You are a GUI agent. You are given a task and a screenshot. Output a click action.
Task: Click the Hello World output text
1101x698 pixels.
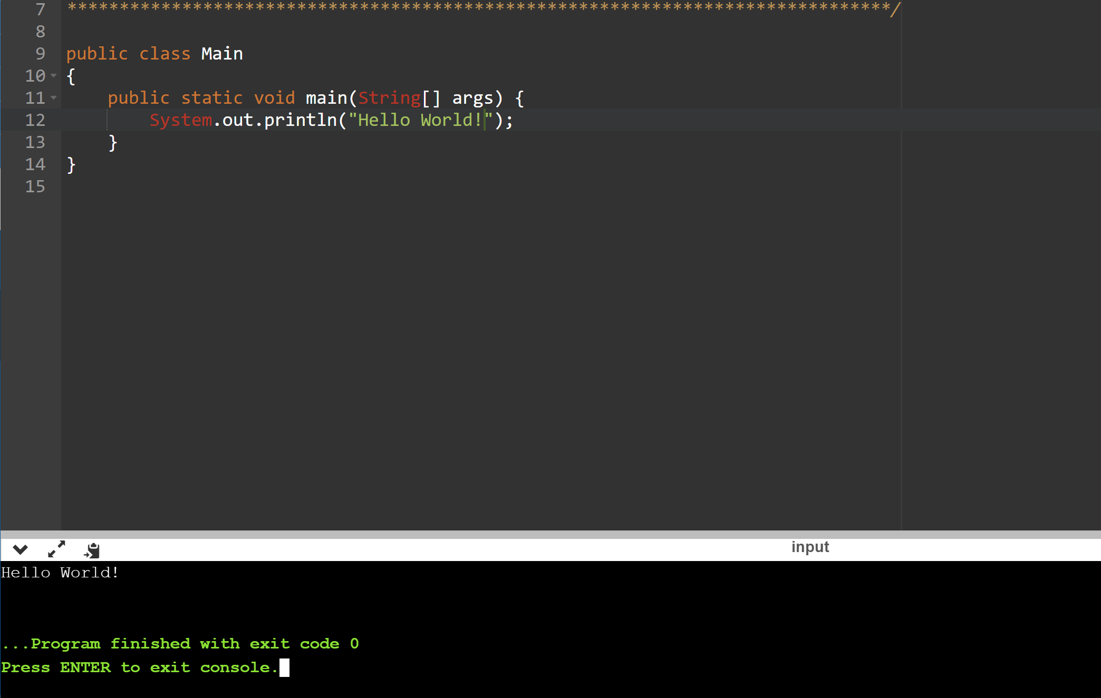tap(59, 573)
